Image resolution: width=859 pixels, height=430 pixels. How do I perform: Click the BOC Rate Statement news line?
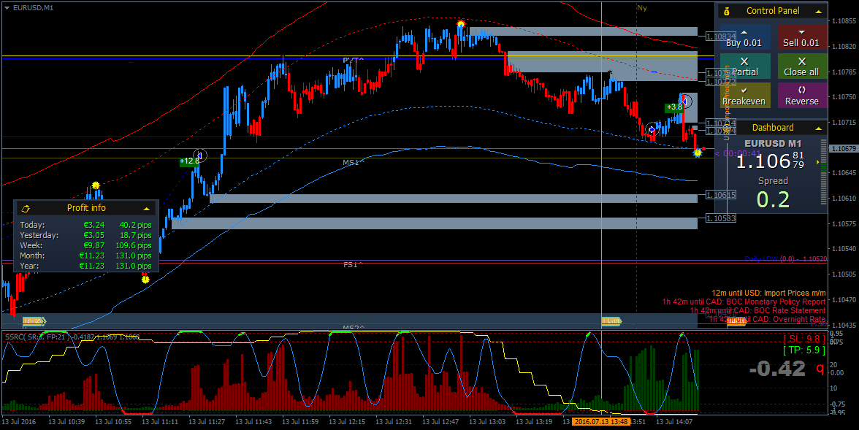click(x=757, y=310)
